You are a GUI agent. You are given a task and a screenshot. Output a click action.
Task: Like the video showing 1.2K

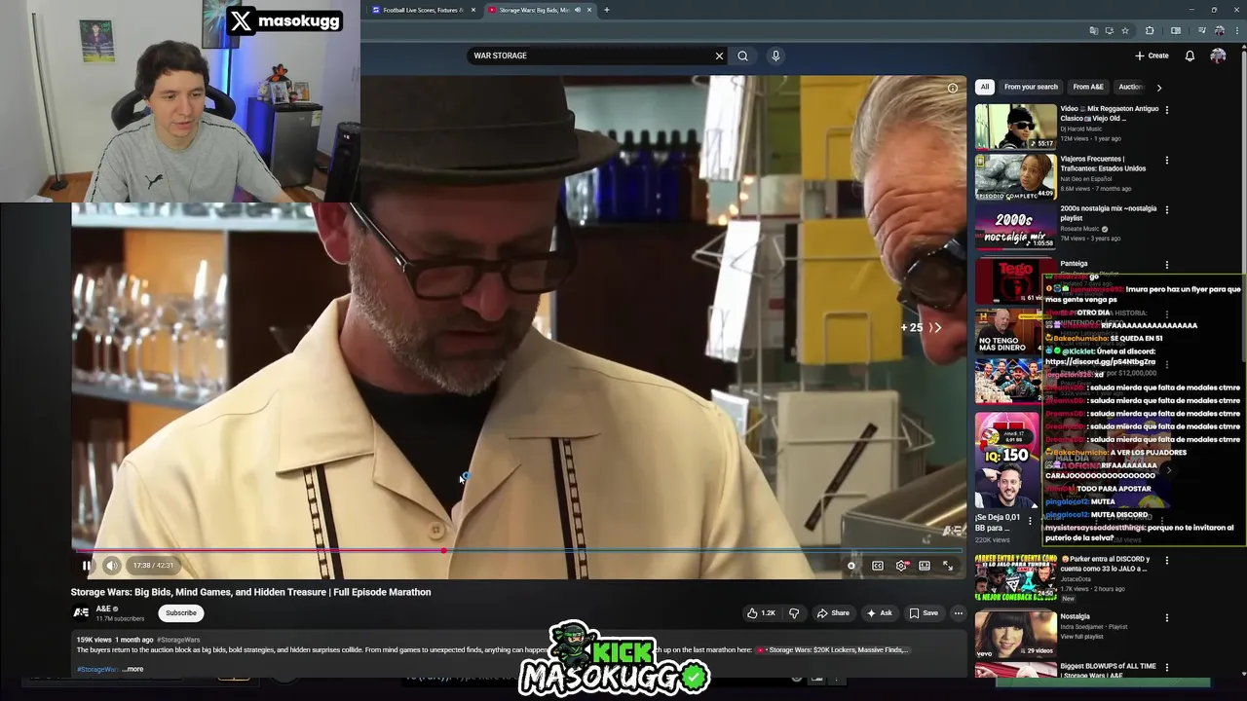761,613
